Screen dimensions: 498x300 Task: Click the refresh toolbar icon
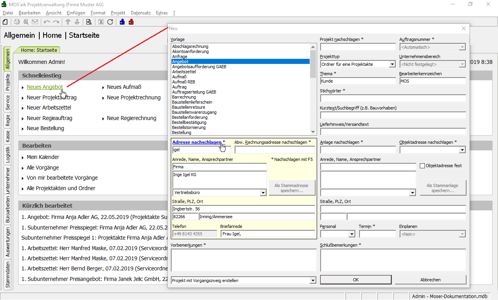(110, 22)
